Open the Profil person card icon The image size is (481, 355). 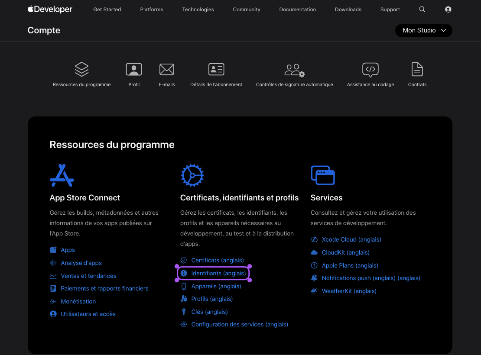point(134,69)
